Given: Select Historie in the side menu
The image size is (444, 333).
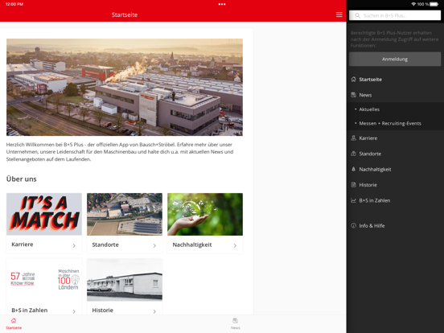Looking at the screenshot, I should (368, 185).
